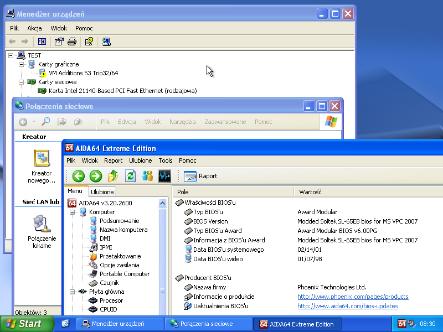Click tray icon beside the clock
The width and height of the screenshot is (443, 332).
pos(411,324)
